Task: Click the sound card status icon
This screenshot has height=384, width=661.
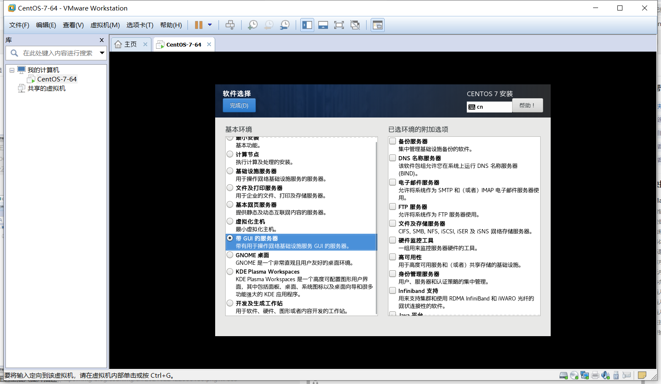Action: [x=605, y=375]
